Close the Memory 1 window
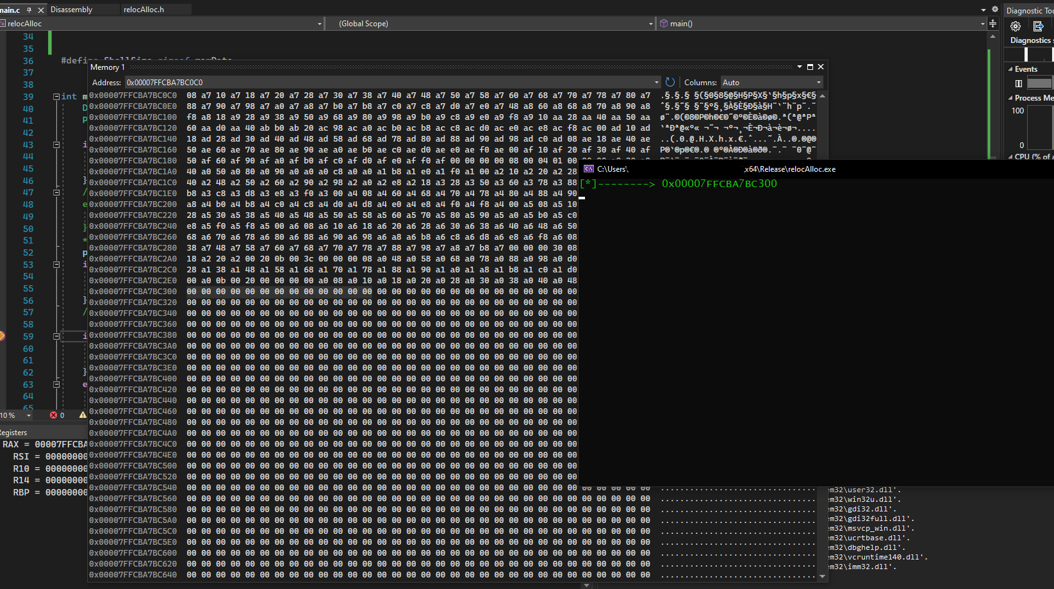Image resolution: width=1054 pixels, height=589 pixels. (x=821, y=67)
